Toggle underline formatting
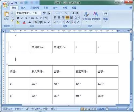 (26, 18)
